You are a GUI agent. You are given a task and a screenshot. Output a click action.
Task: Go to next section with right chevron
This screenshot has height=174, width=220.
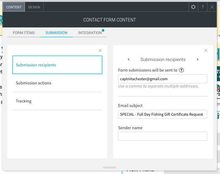point(197,59)
